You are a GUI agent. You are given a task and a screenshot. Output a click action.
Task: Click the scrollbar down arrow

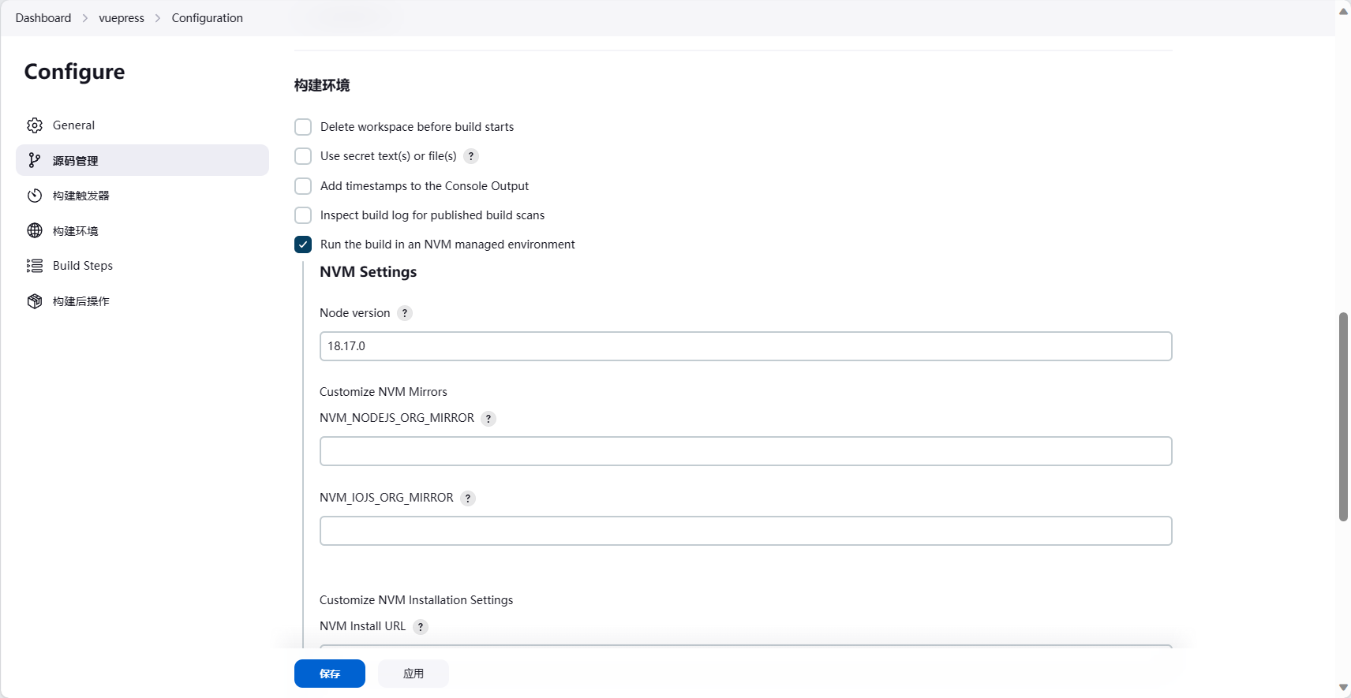tap(1343, 688)
